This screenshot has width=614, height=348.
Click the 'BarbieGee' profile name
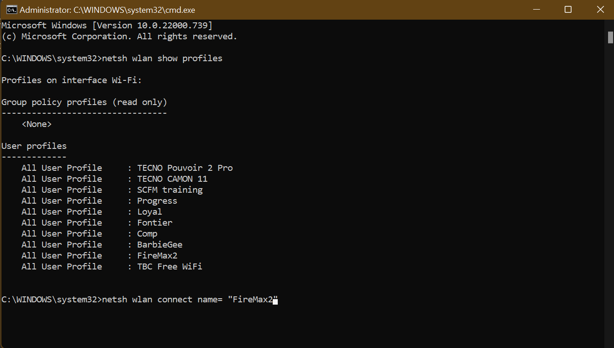159,245
